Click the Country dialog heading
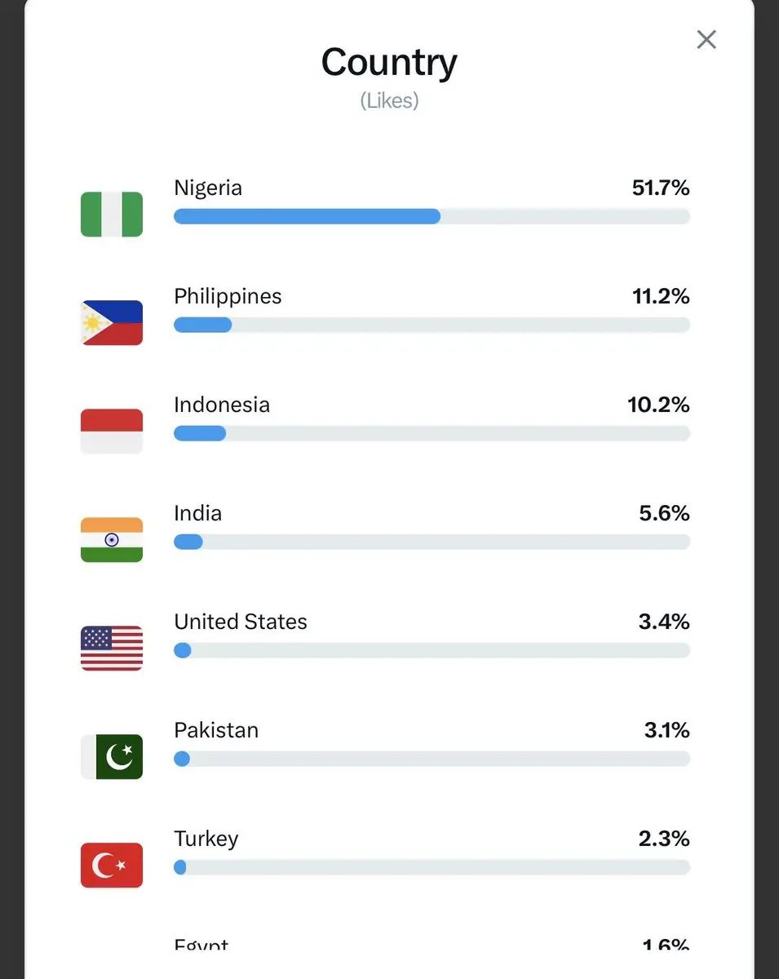The height and width of the screenshot is (979, 779). point(389,62)
